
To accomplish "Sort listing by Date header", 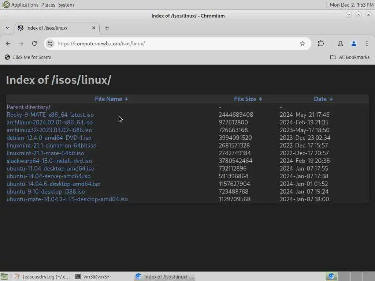I will coord(323,99).
